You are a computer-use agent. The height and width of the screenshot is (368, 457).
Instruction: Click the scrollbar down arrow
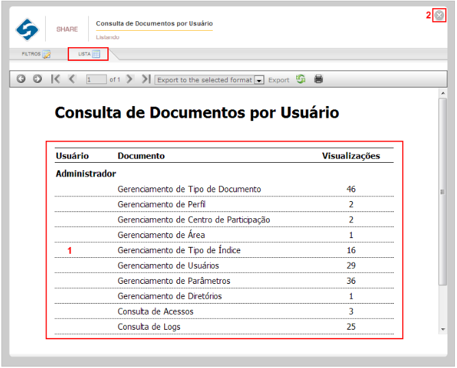(443, 329)
